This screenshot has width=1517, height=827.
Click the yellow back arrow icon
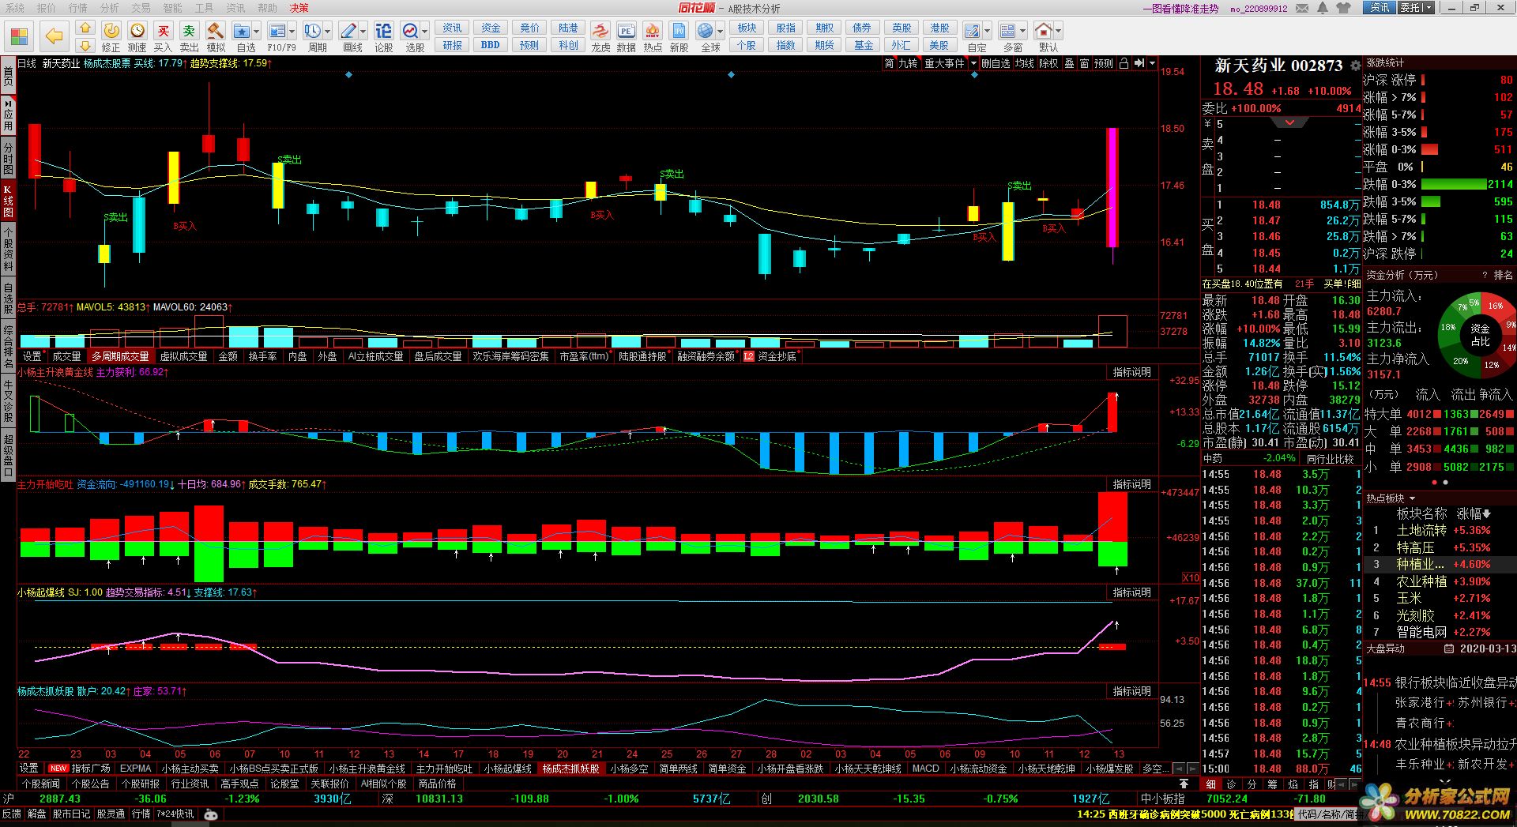pos(53,36)
